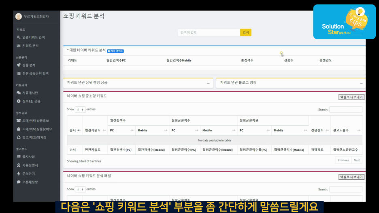Open 문의하기 in the sidebar
Image resolution: width=379 pixels, height=213 pixels.
pos(28,174)
